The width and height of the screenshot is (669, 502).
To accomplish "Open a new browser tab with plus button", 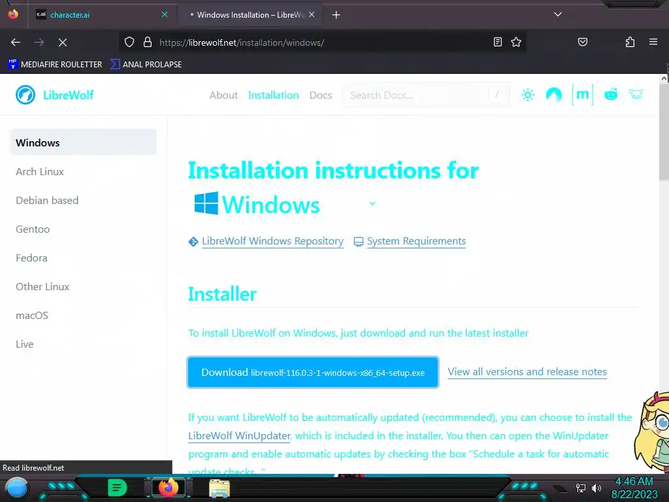I will [336, 15].
